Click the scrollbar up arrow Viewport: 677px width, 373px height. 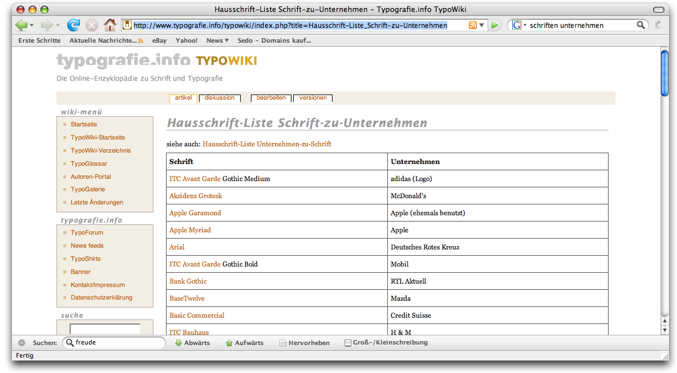pyautogui.click(x=664, y=321)
